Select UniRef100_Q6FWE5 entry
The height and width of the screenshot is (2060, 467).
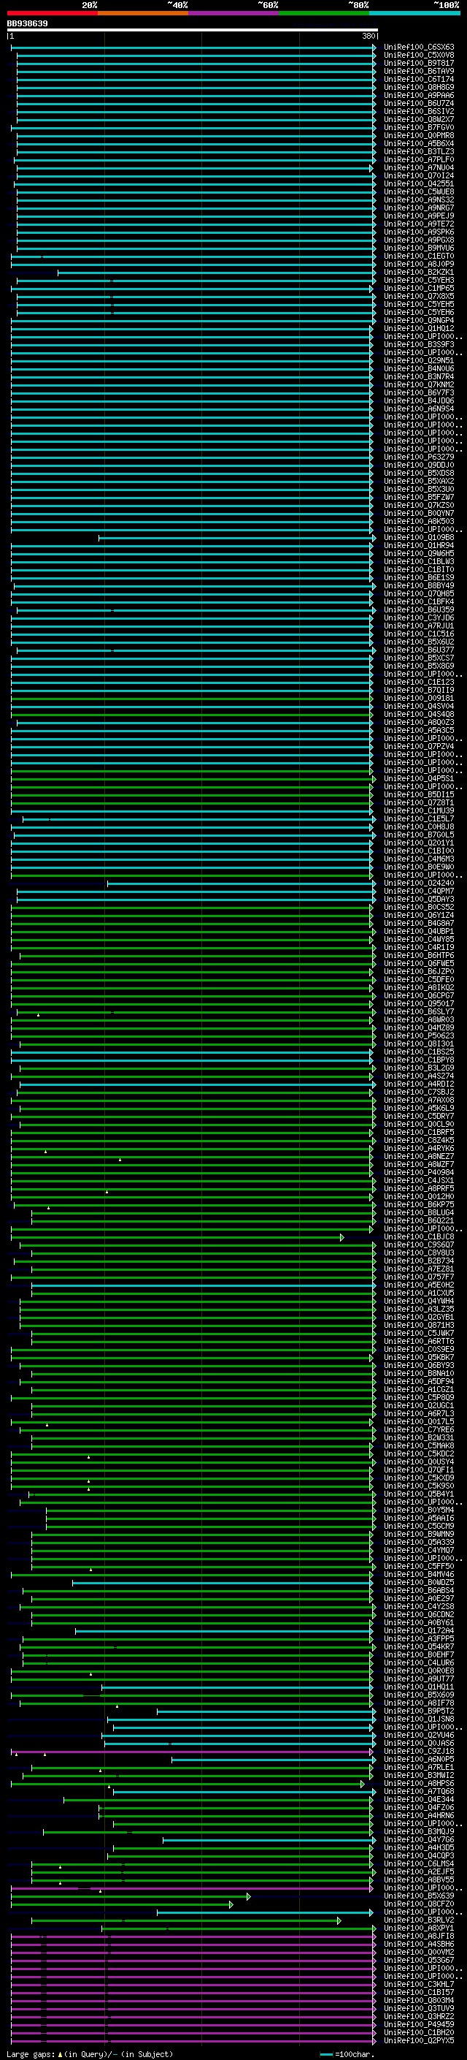coord(419,964)
